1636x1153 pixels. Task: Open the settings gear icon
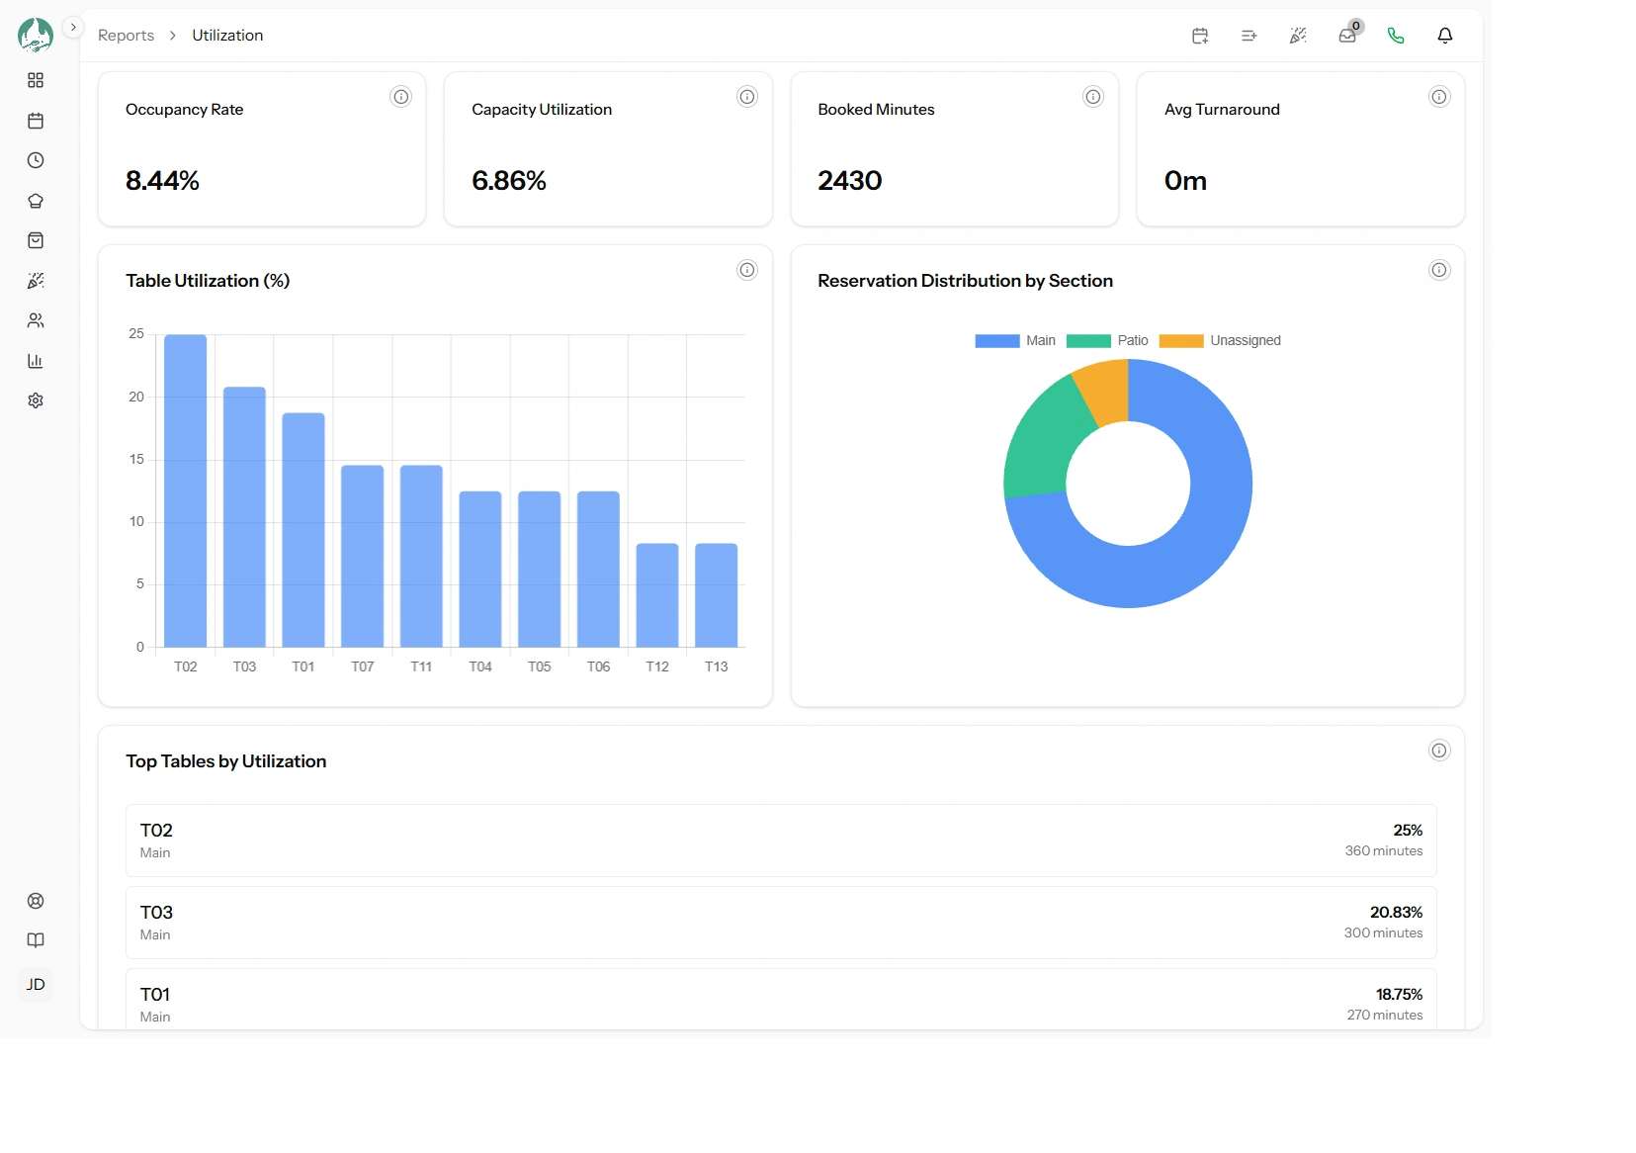click(x=36, y=400)
